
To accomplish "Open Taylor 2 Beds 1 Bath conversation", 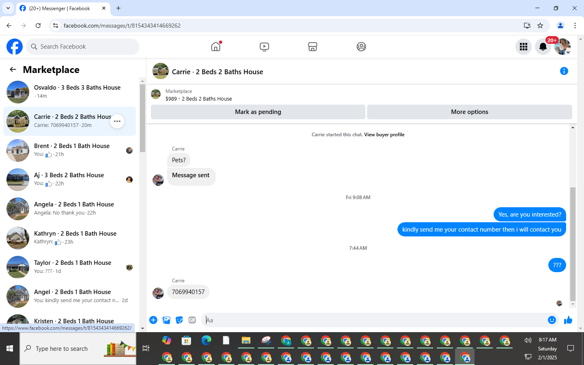I will [x=69, y=267].
